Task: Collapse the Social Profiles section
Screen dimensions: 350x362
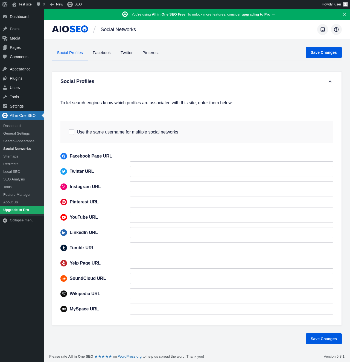Action: (330, 81)
